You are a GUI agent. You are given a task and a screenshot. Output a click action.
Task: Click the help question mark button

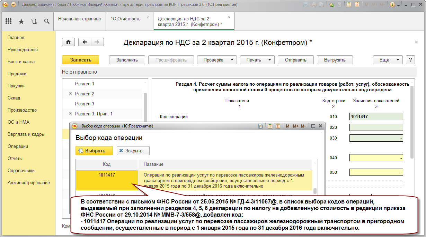(410, 60)
